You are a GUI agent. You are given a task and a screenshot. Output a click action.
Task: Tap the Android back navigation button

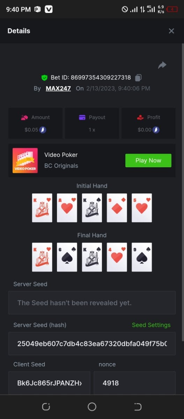[x=138, y=406]
